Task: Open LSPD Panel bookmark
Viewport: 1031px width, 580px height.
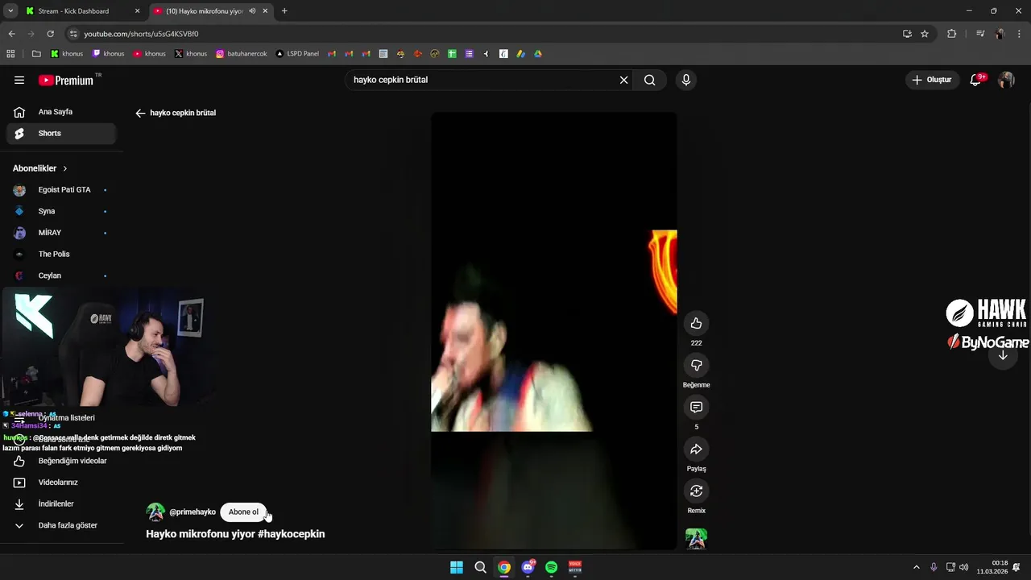Action: (297, 54)
